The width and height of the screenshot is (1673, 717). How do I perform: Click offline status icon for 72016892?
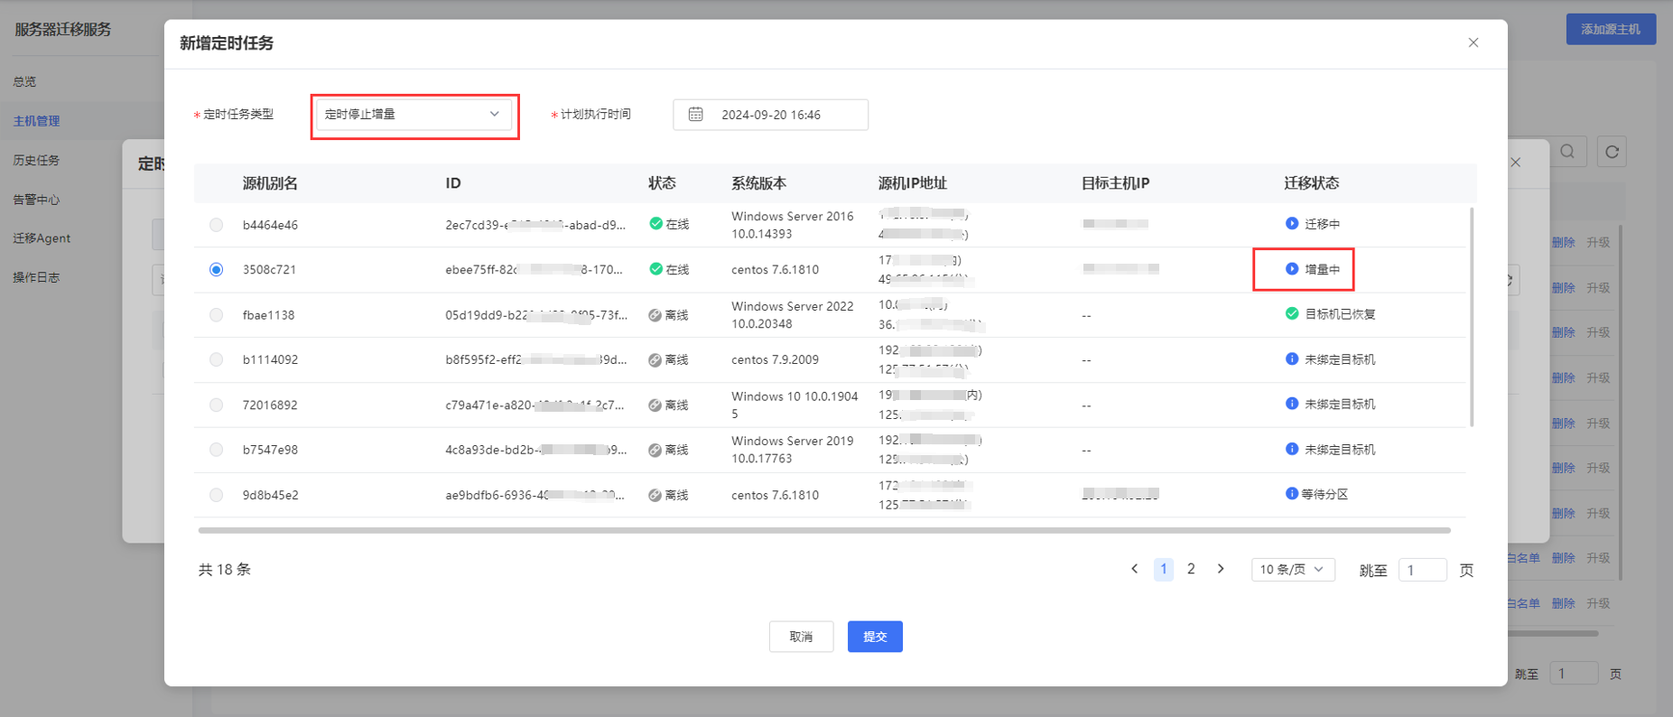[x=655, y=405]
